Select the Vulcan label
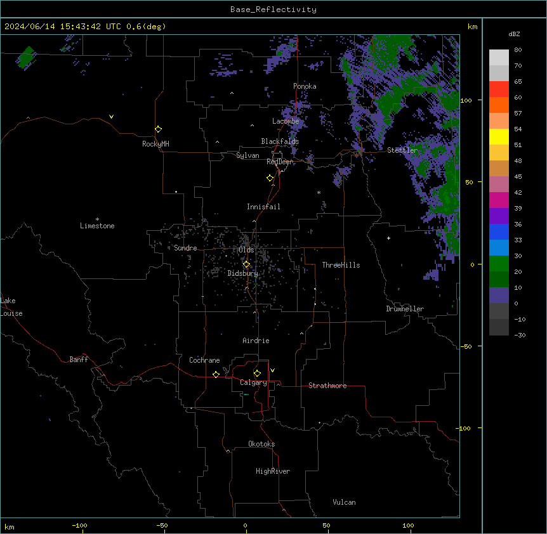The image size is (547, 534). [344, 502]
